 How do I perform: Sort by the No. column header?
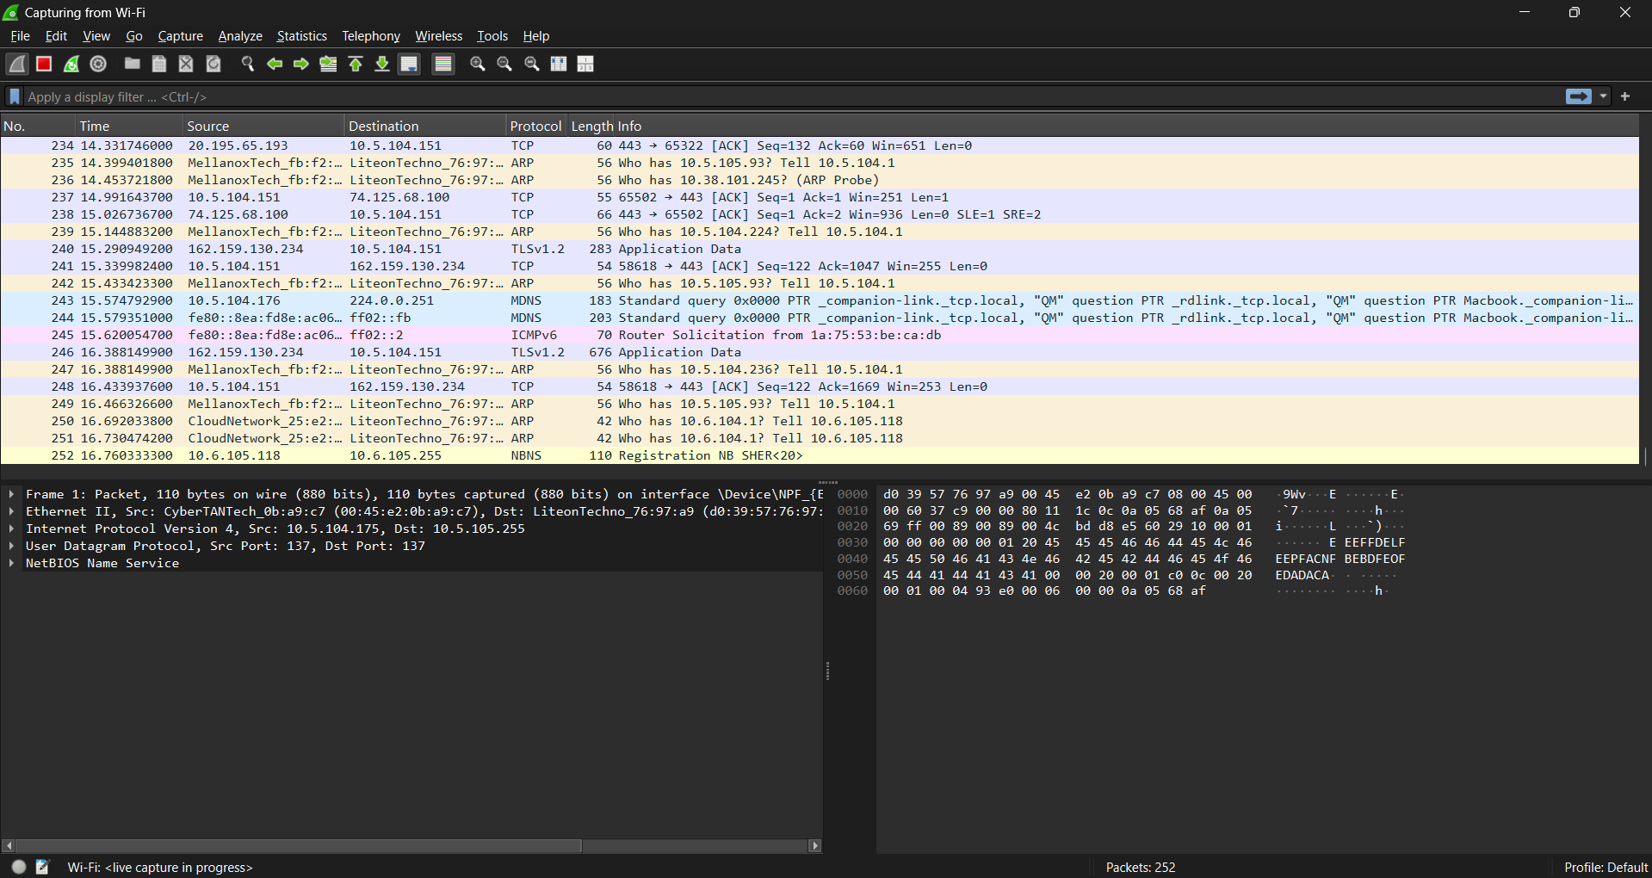[x=38, y=126]
